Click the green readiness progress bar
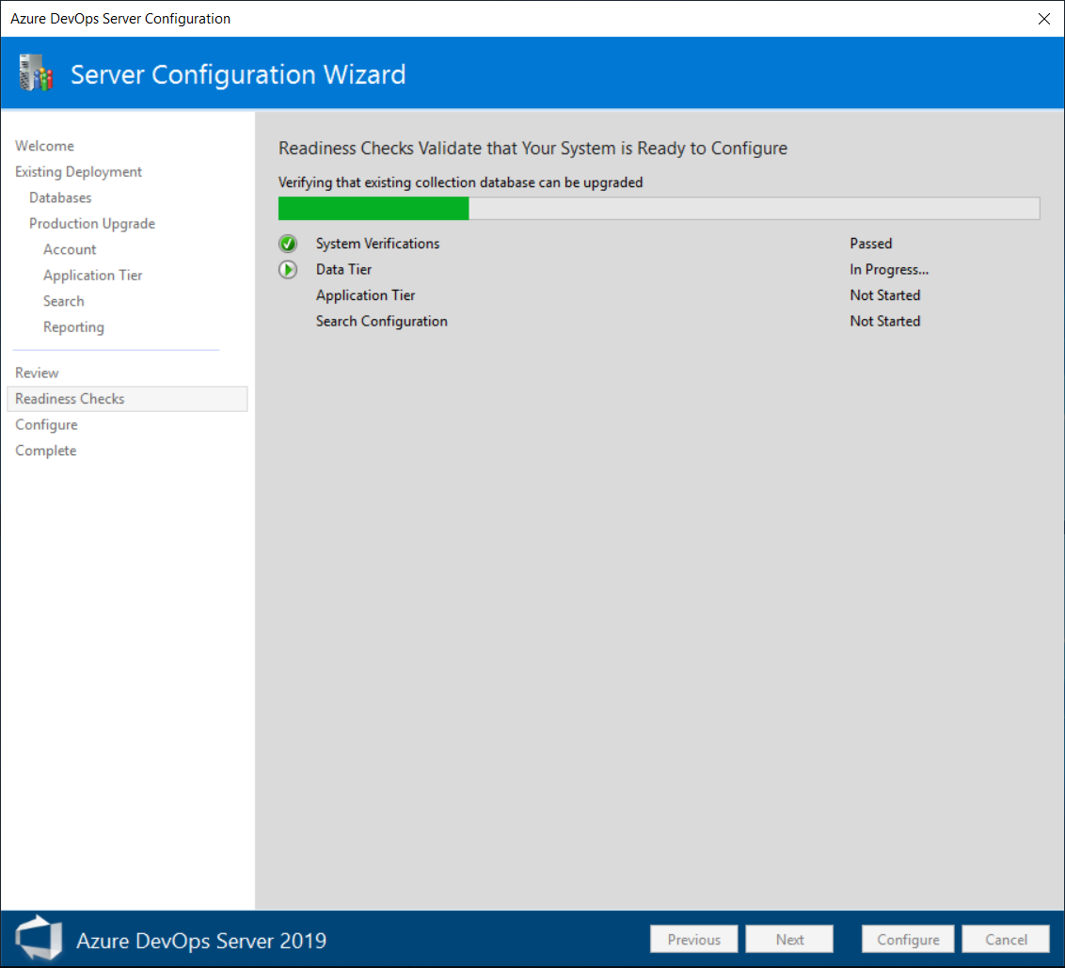 [659, 209]
